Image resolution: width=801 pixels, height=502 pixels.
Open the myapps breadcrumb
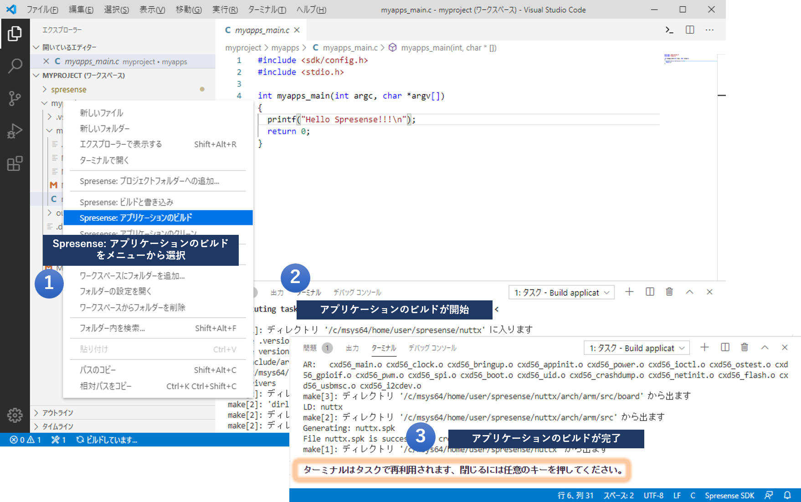(x=286, y=47)
